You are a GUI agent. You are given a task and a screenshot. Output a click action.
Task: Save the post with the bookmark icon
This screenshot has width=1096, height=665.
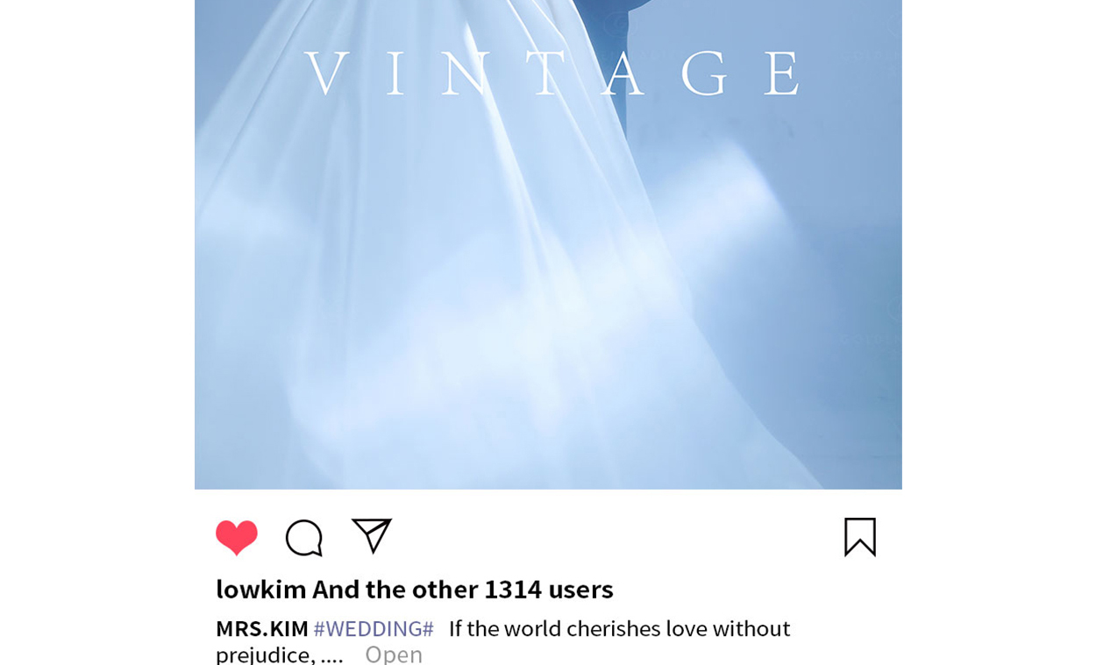pyautogui.click(x=860, y=537)
